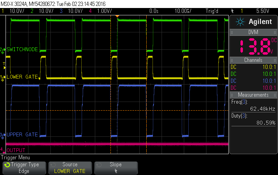Click the SWITCHNODE channel label
Viewport: 278px width, 175px height.
pyautogui.click(x=22, y=49)
